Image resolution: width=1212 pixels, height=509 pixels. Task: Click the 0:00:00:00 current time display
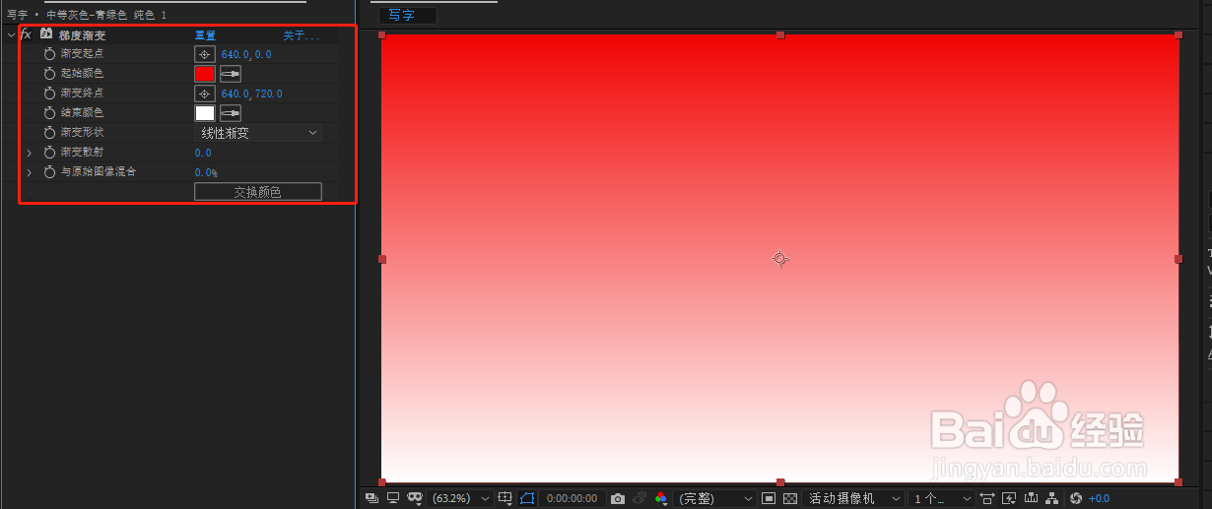[x=572, y=499]
